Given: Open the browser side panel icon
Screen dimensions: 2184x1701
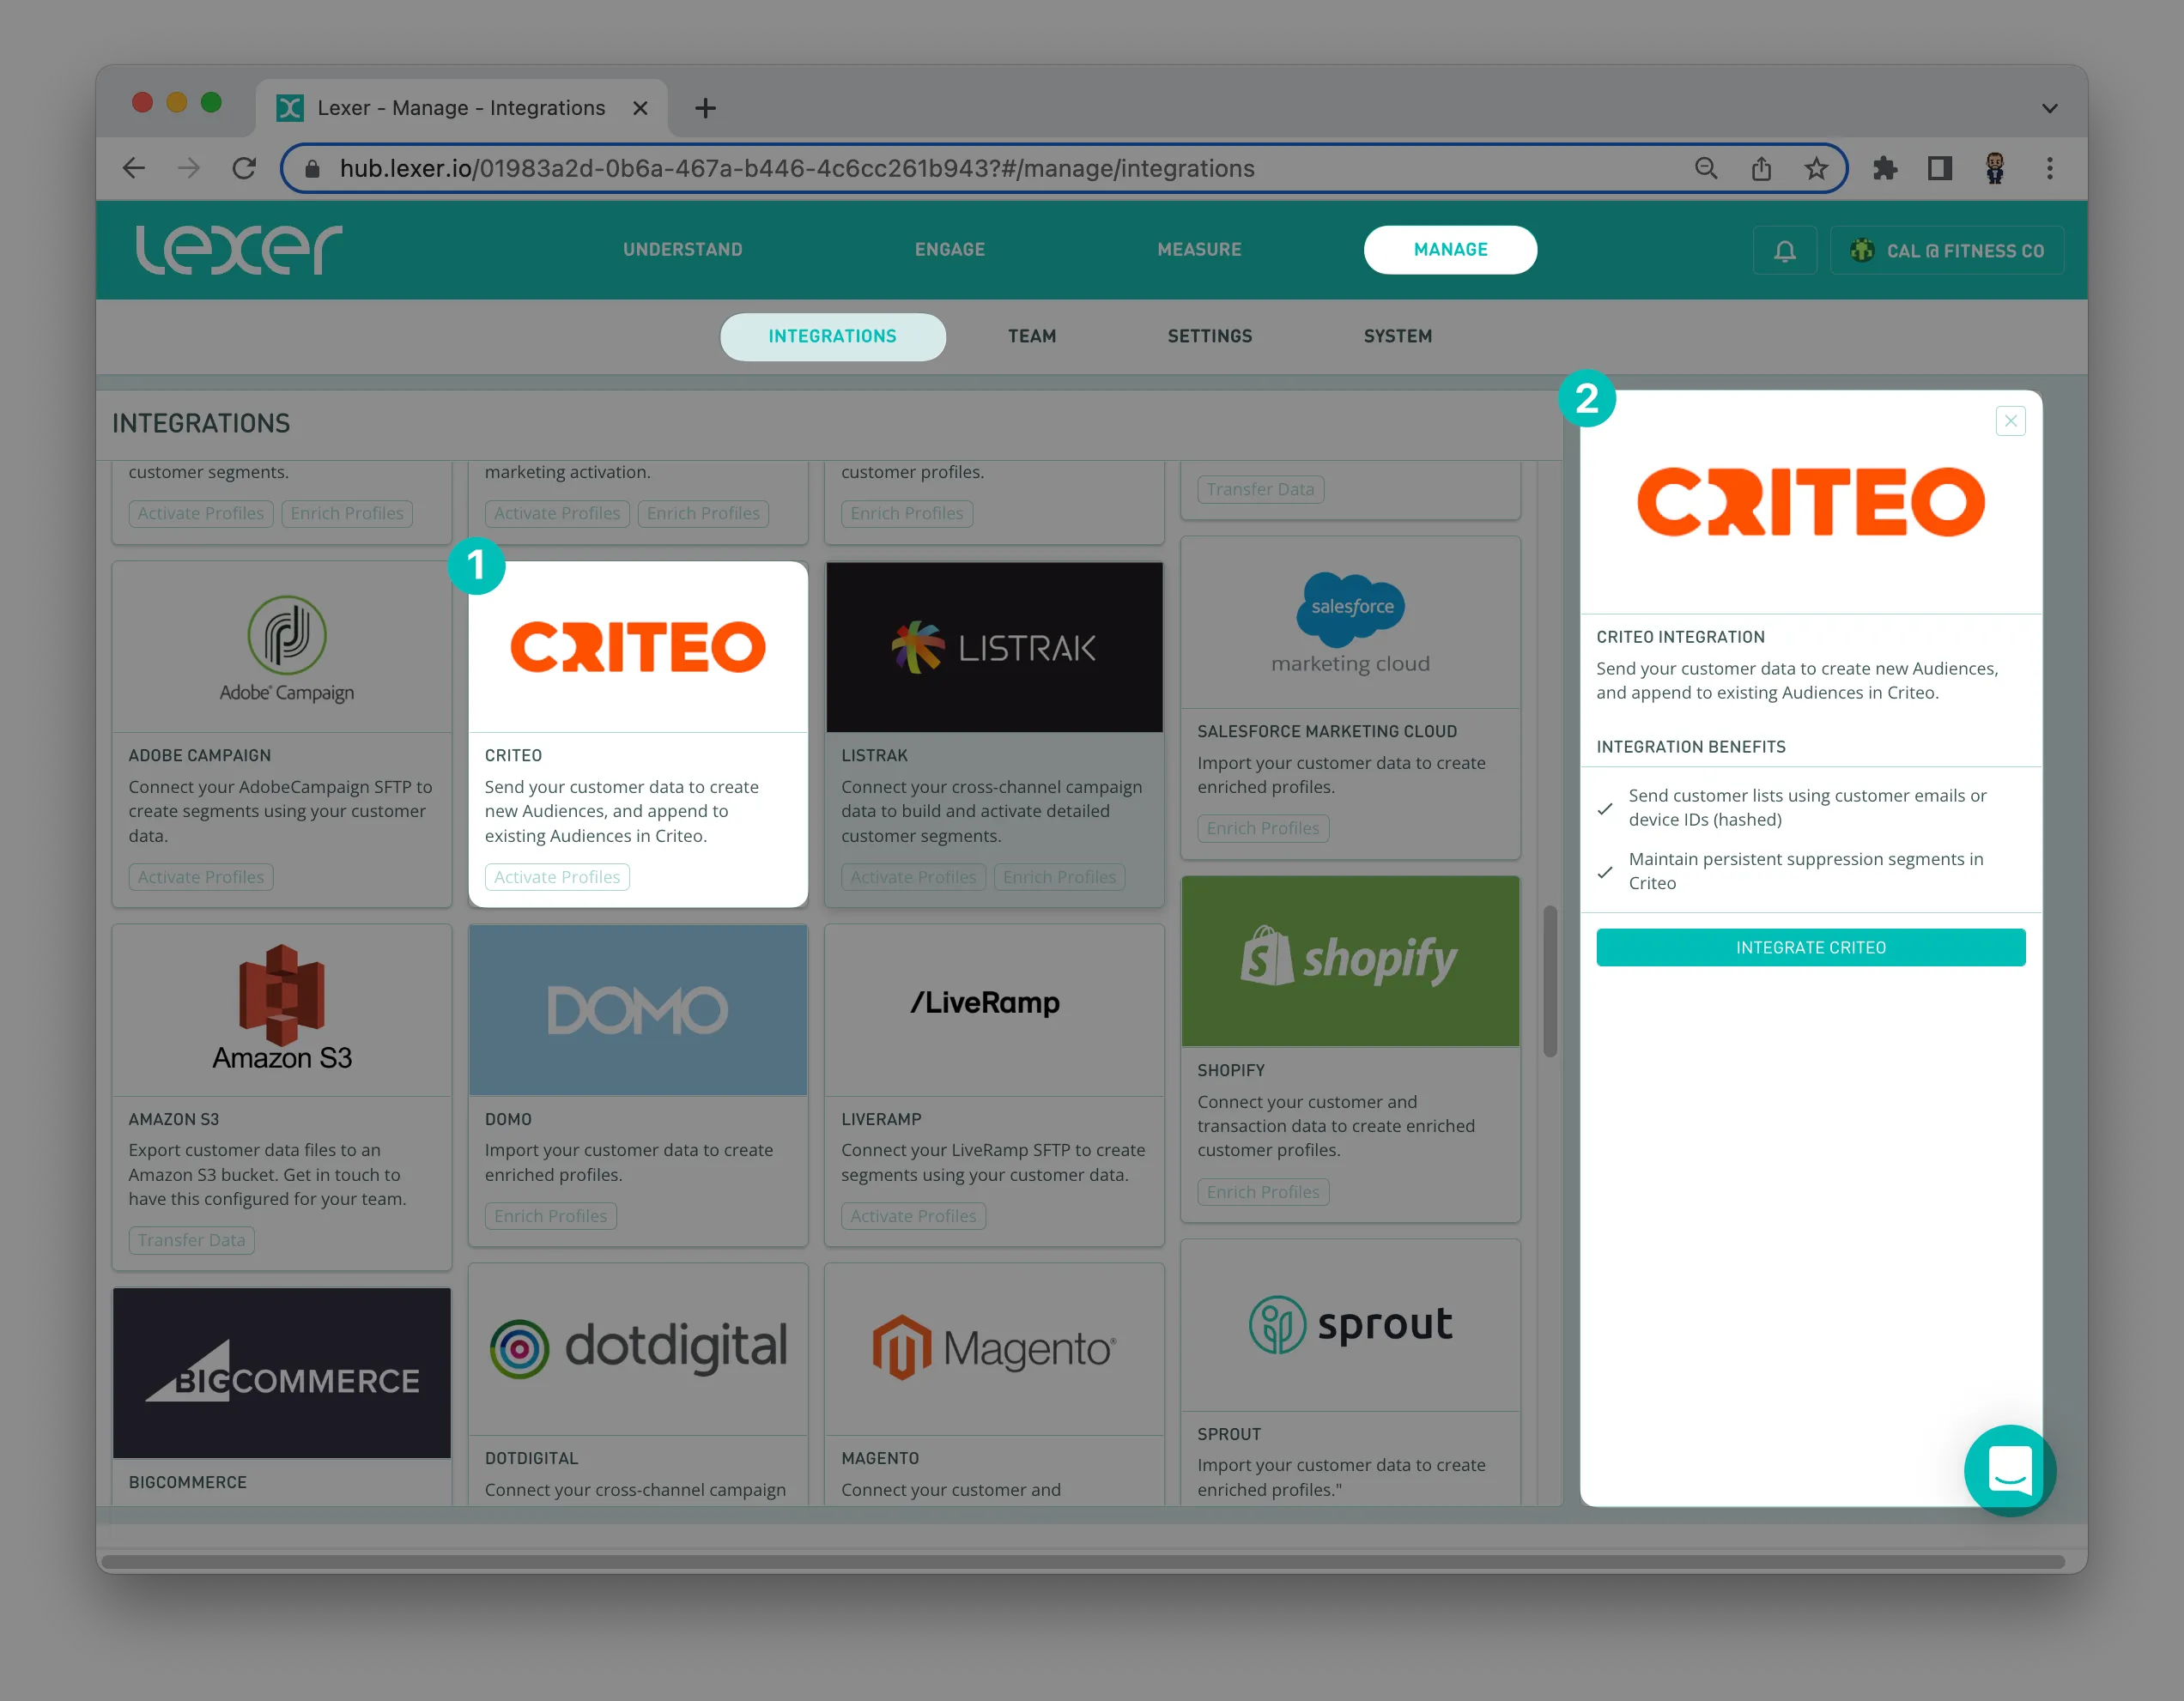Looking at the screenshot, I should tap(1939, 168).
